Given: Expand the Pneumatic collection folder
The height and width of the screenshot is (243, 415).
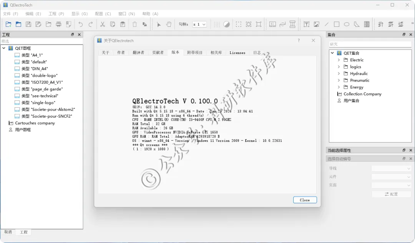Looking at the screenshot, I should 339,80.
